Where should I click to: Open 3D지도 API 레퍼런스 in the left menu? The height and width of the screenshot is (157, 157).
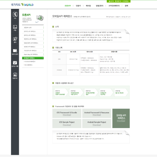click(33, 35)
